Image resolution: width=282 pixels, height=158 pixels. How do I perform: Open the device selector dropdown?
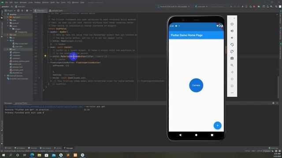pos(174,7)
